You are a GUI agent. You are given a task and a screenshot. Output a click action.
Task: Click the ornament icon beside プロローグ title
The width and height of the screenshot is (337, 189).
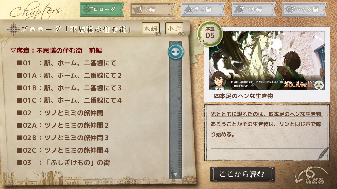point(13,29)
